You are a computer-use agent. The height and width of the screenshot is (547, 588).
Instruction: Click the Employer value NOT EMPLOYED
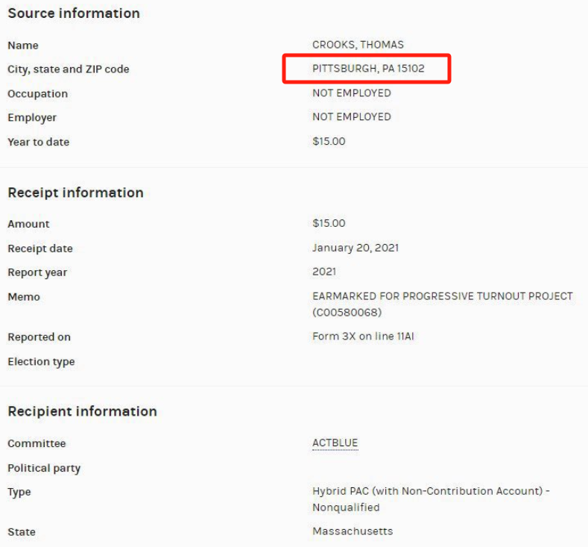(x=351, y=116)
